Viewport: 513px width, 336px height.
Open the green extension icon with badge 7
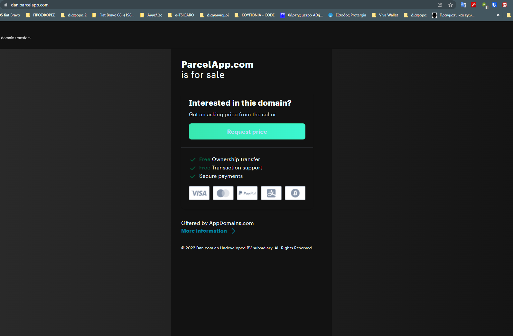pyautogui.click(x=484, y=5)
